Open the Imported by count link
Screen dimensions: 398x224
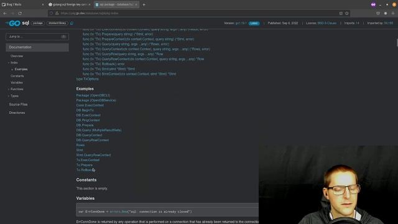click(380, 23)
